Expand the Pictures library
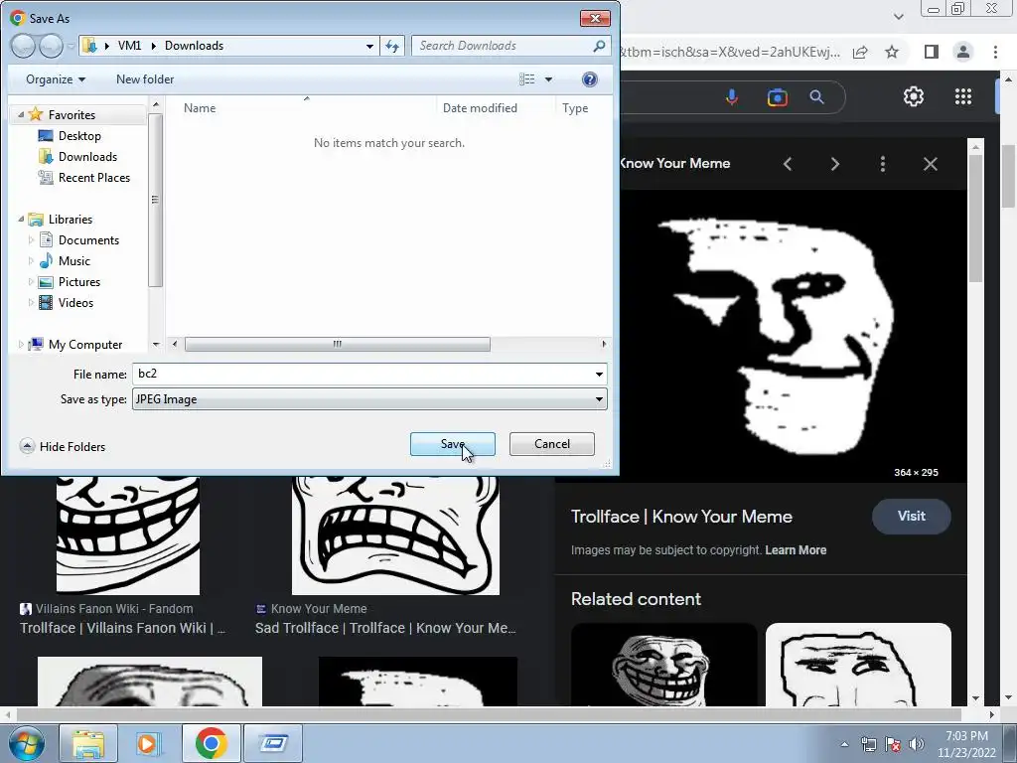1017x763 pixels. (x=31, y=281)
